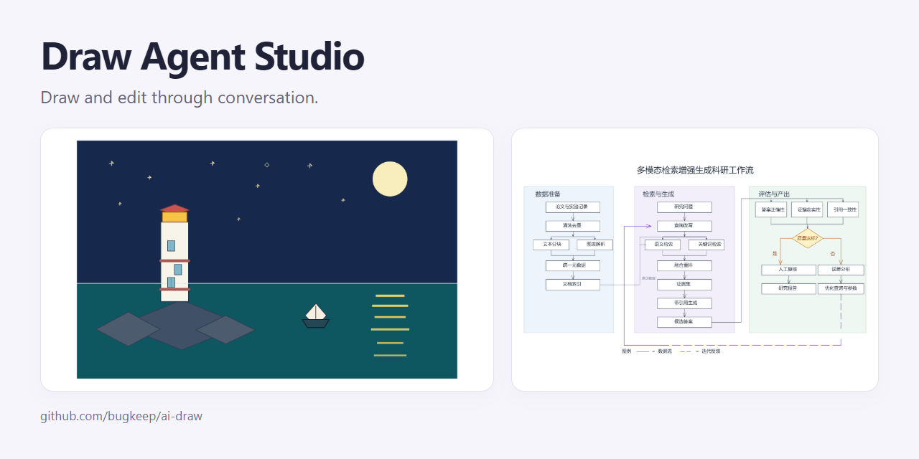The width and height of the screenshot is (919, 459).
Task: Click the 'Draw and edit through conversation.' tagline
Action: [179, 98]
